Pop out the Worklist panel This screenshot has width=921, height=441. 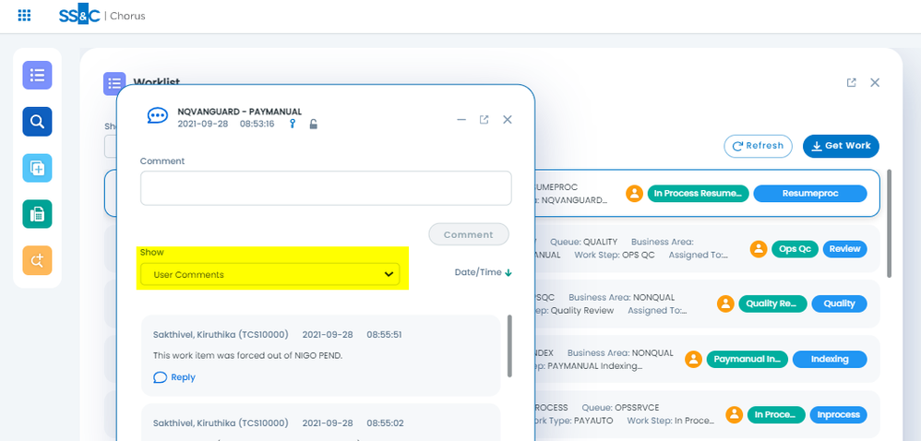pos(851,82)
